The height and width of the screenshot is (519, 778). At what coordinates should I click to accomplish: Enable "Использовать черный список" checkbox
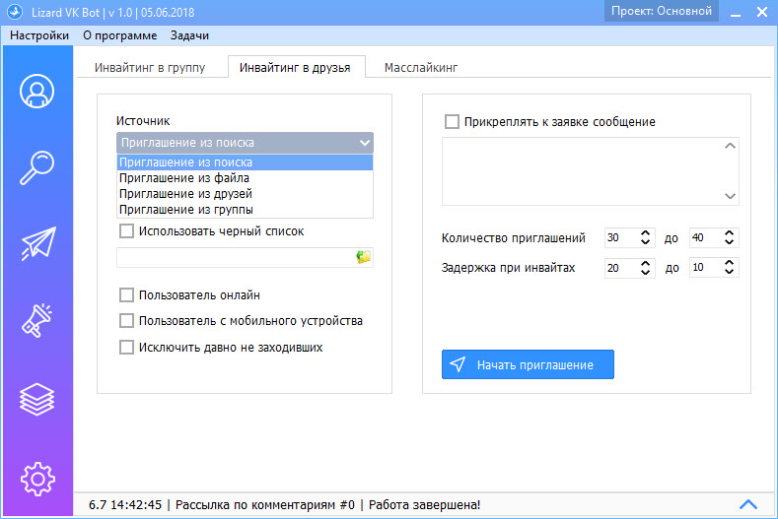[126, 231]
